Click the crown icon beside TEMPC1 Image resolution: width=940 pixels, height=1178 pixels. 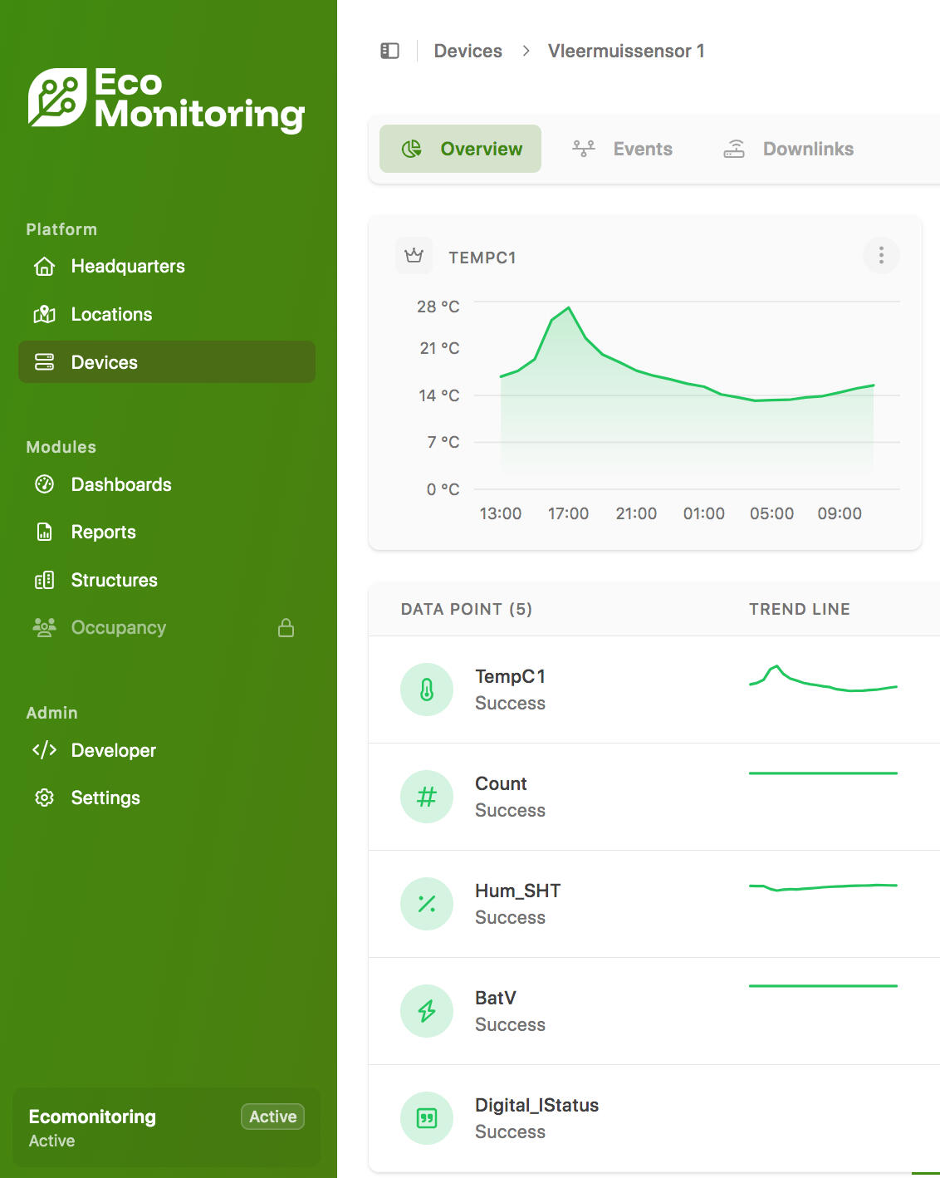[x=414, y=256]
